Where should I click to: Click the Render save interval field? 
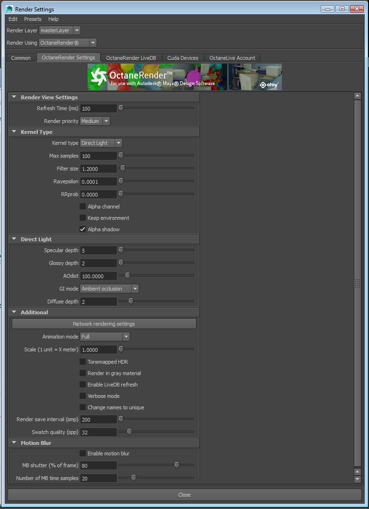[x=99, y=419]
